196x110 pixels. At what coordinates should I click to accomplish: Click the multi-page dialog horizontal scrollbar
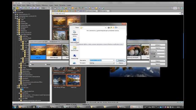pyautogui.click(x=50, y=61)
